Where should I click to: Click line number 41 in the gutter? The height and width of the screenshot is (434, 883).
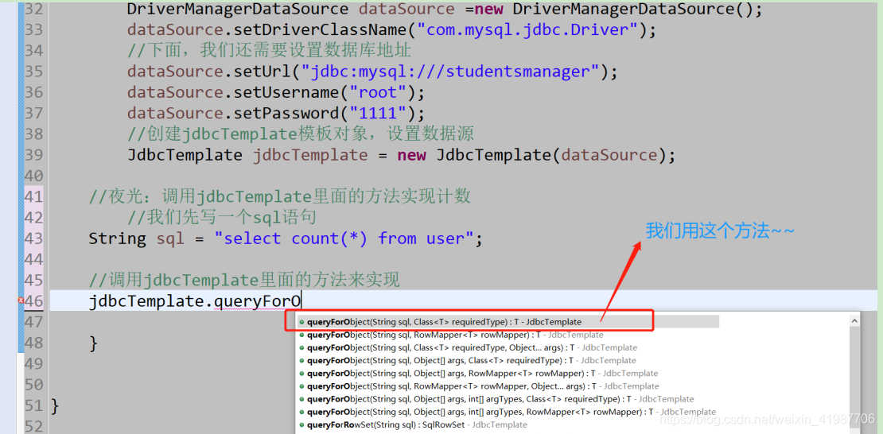33,196
